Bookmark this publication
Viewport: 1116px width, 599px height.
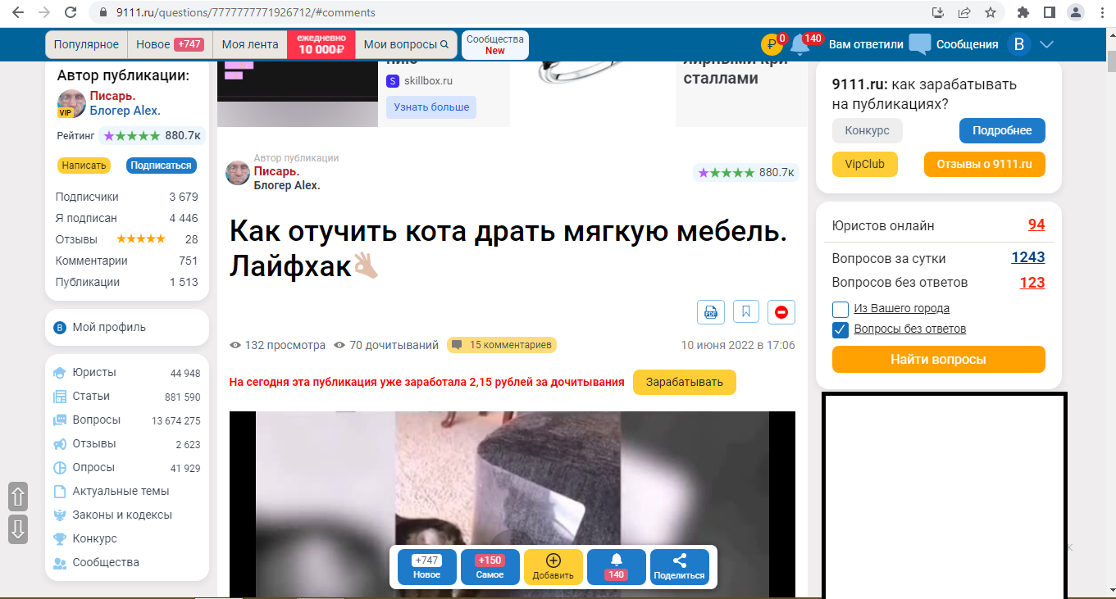point(746,312)
